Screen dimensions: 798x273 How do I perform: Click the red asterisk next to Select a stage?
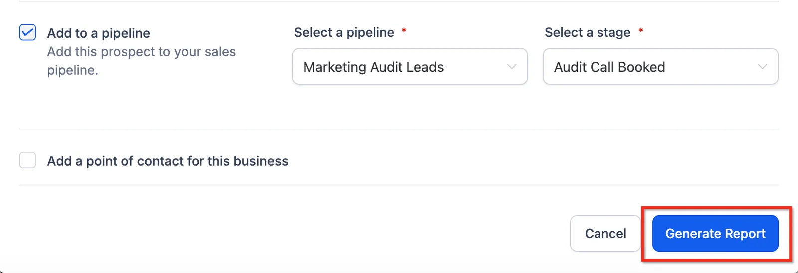(x=641, y=31)
